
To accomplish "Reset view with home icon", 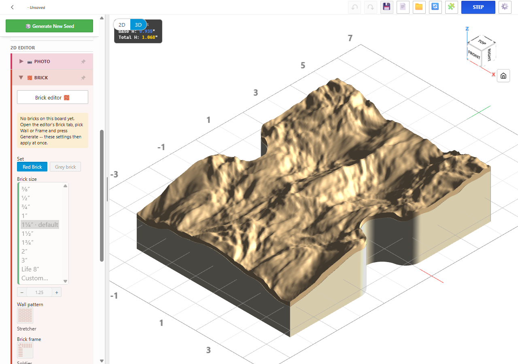I will [x=503, y=76].
